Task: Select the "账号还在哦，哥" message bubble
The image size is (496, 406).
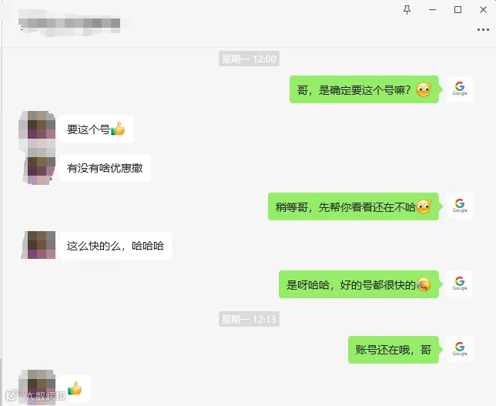Action: (x=394, y=350)
